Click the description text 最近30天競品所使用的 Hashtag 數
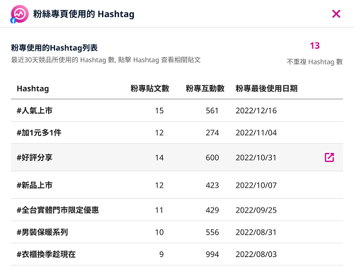Viewport: 354px width, 267px height. [63, 60]
